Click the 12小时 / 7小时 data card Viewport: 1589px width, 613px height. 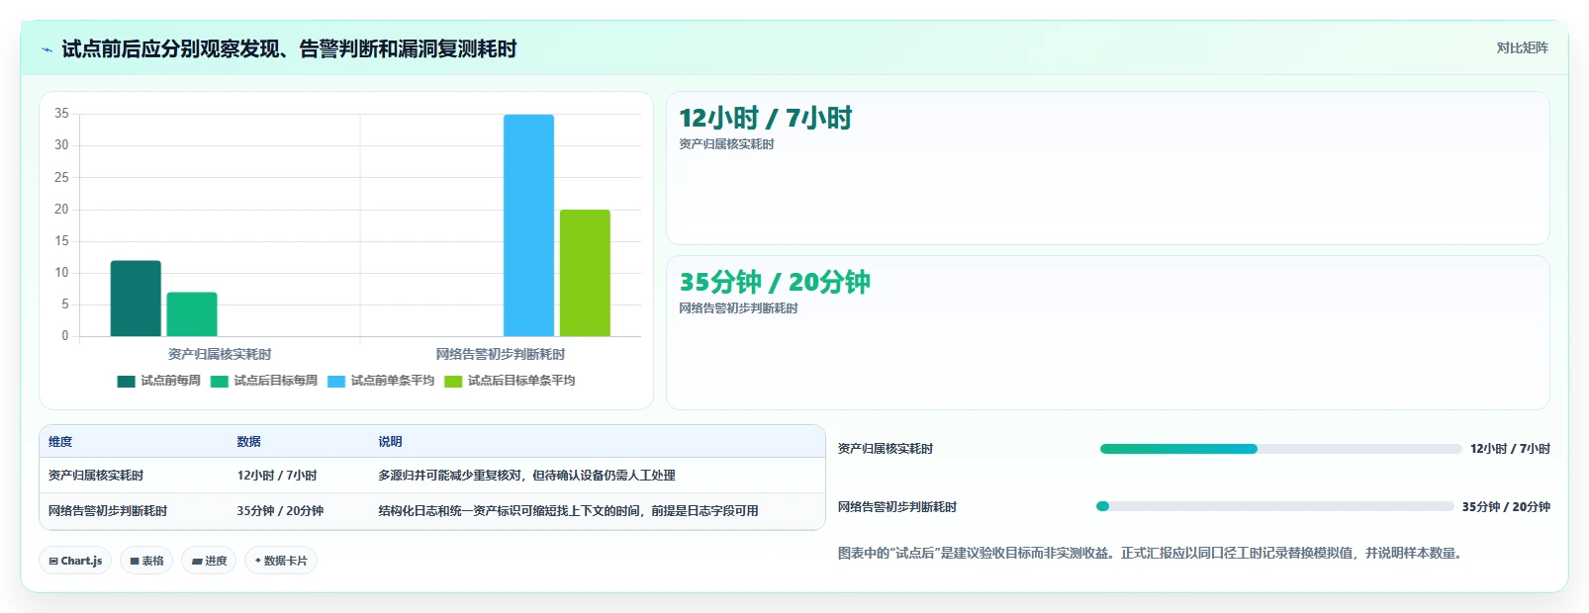click(x=1107, y=168)
